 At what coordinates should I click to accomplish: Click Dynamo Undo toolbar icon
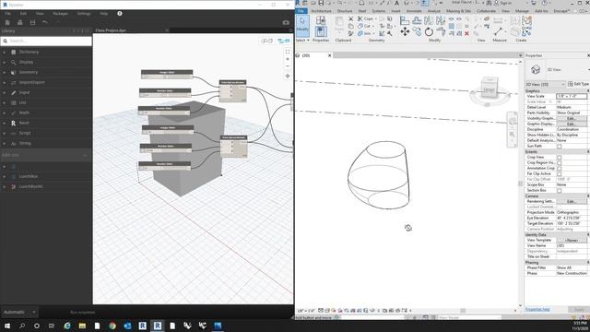45,22
